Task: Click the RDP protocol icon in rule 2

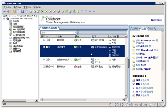Action: click(x=93, y=40)
